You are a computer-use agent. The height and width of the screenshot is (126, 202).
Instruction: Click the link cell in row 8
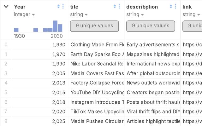click(192, 121)
